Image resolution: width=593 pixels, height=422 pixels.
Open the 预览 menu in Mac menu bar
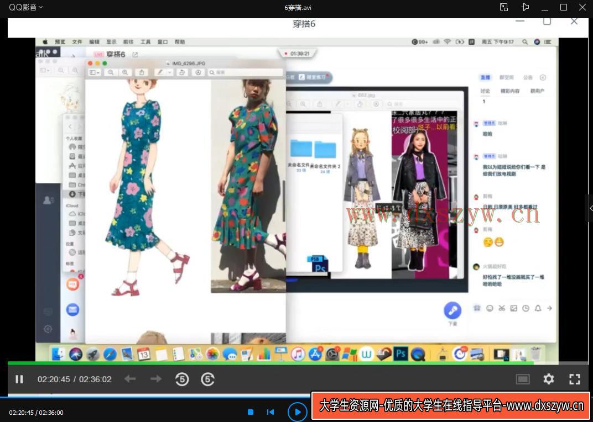[60, 42]
